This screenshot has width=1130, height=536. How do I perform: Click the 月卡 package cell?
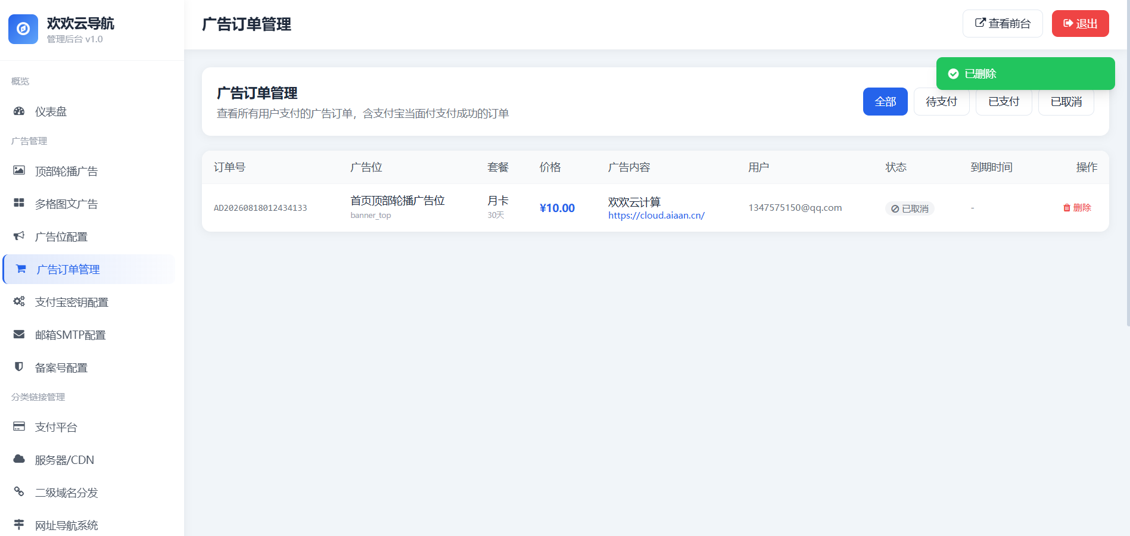(x=498, y=201)
